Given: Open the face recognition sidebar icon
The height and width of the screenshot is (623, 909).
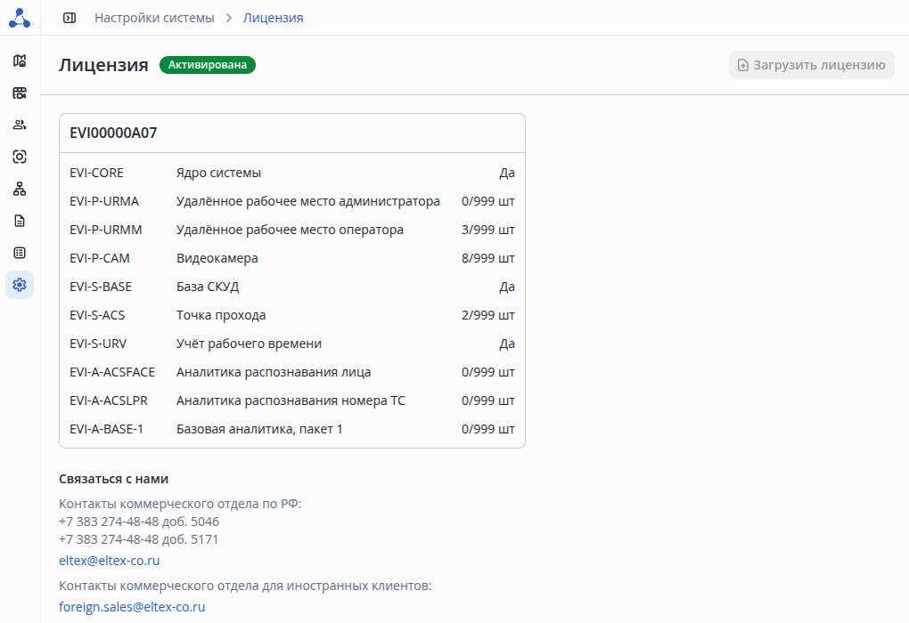Looking at the screenshot, I should 20,157.
